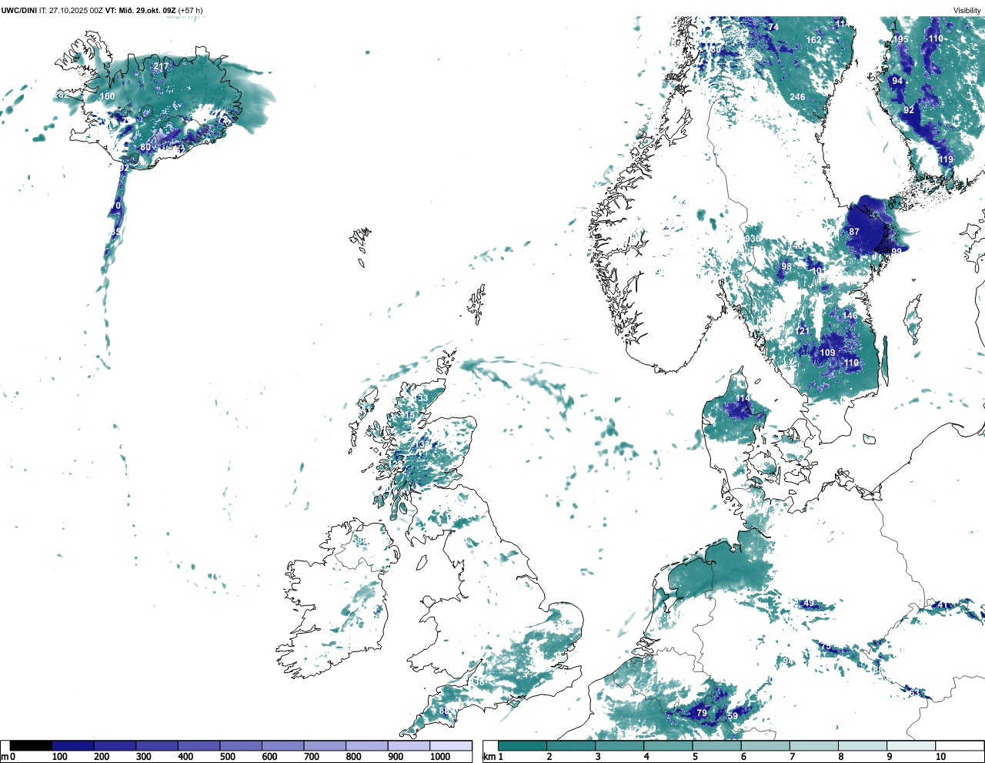Click the '100' tick on the metre legend
Screen dimensions: 985x763
click(x=59, y=757)
